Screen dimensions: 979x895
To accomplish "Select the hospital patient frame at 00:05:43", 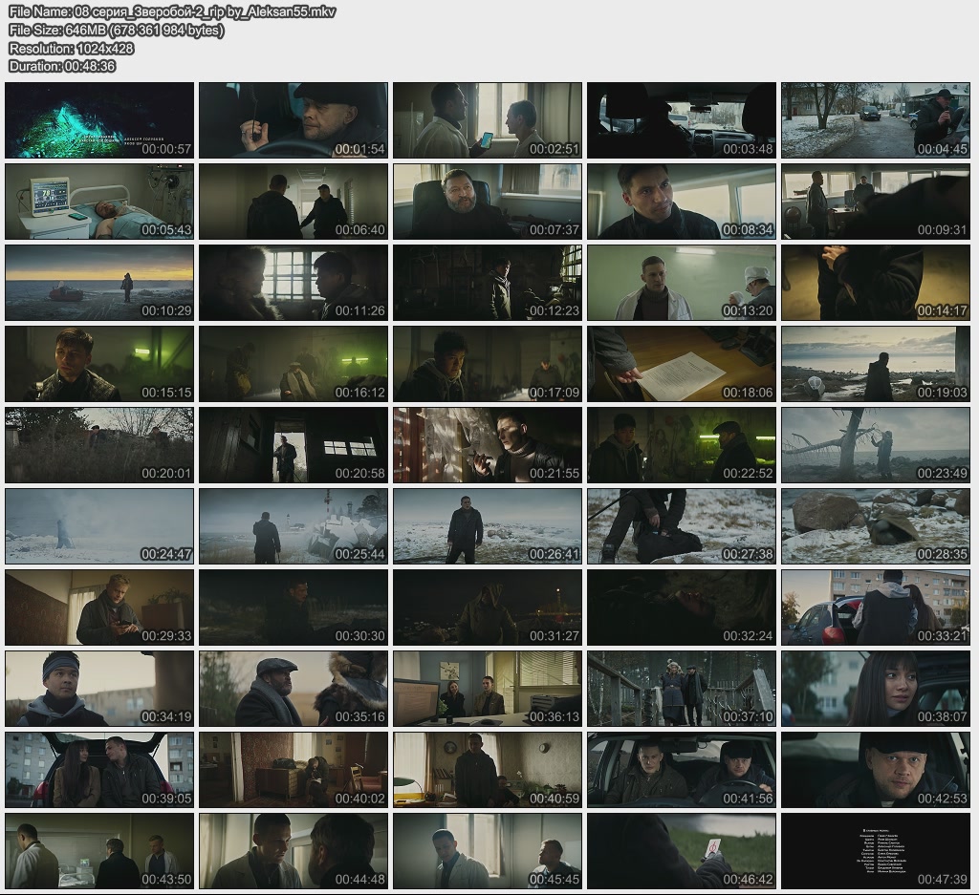I will pos(99,202).
